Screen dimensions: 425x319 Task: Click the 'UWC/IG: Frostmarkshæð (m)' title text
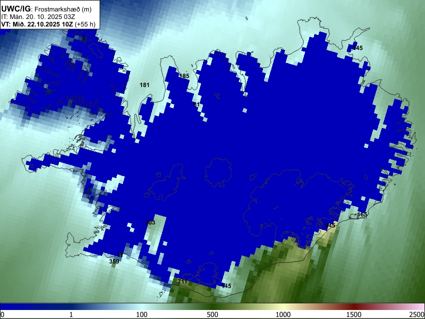[x=46, y=9]
